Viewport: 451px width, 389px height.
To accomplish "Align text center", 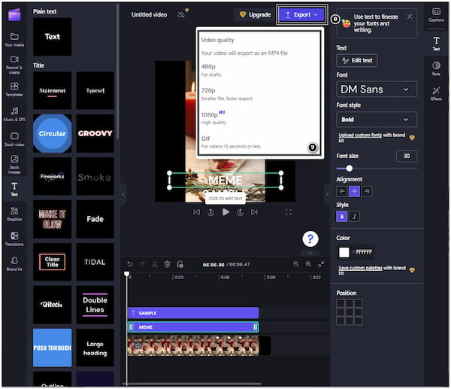I will [354, 191].
